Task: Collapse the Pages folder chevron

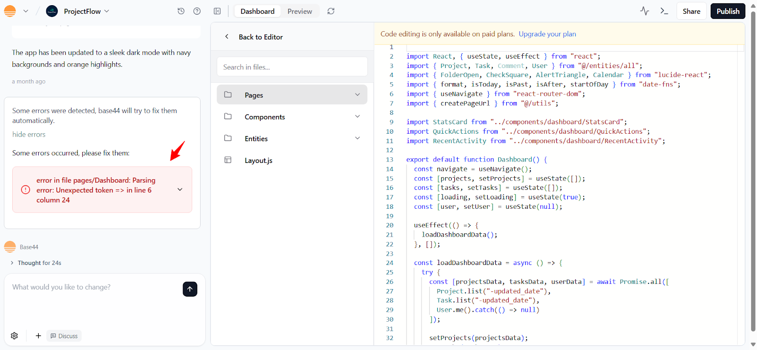Action: tap(357, 94)
